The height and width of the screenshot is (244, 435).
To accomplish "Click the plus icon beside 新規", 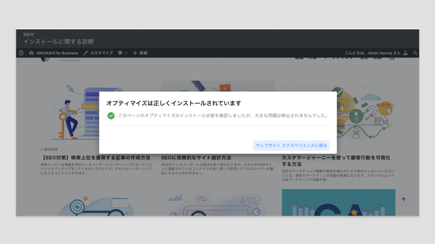I will coord(135,53).
